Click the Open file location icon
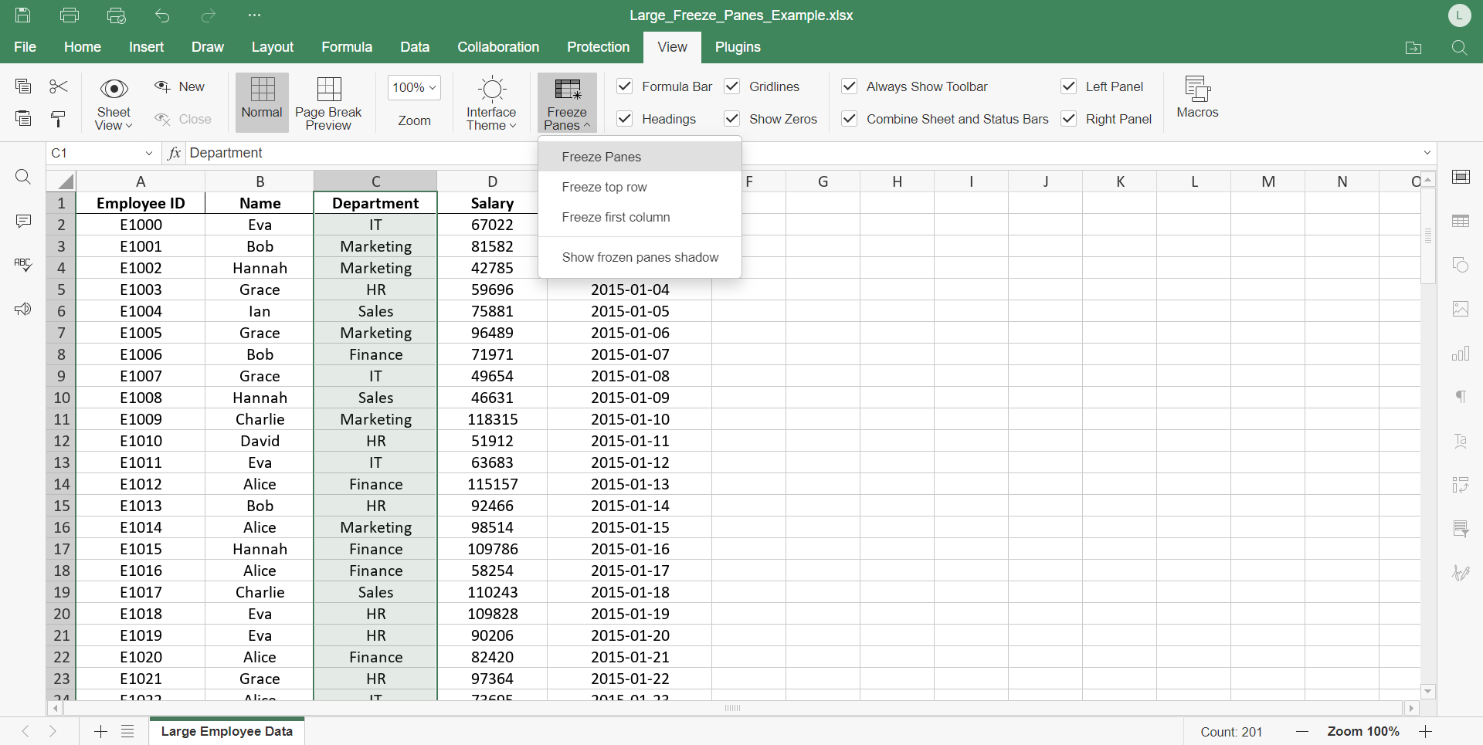Screen dimensions: 1483x745 coord(1413,48)
